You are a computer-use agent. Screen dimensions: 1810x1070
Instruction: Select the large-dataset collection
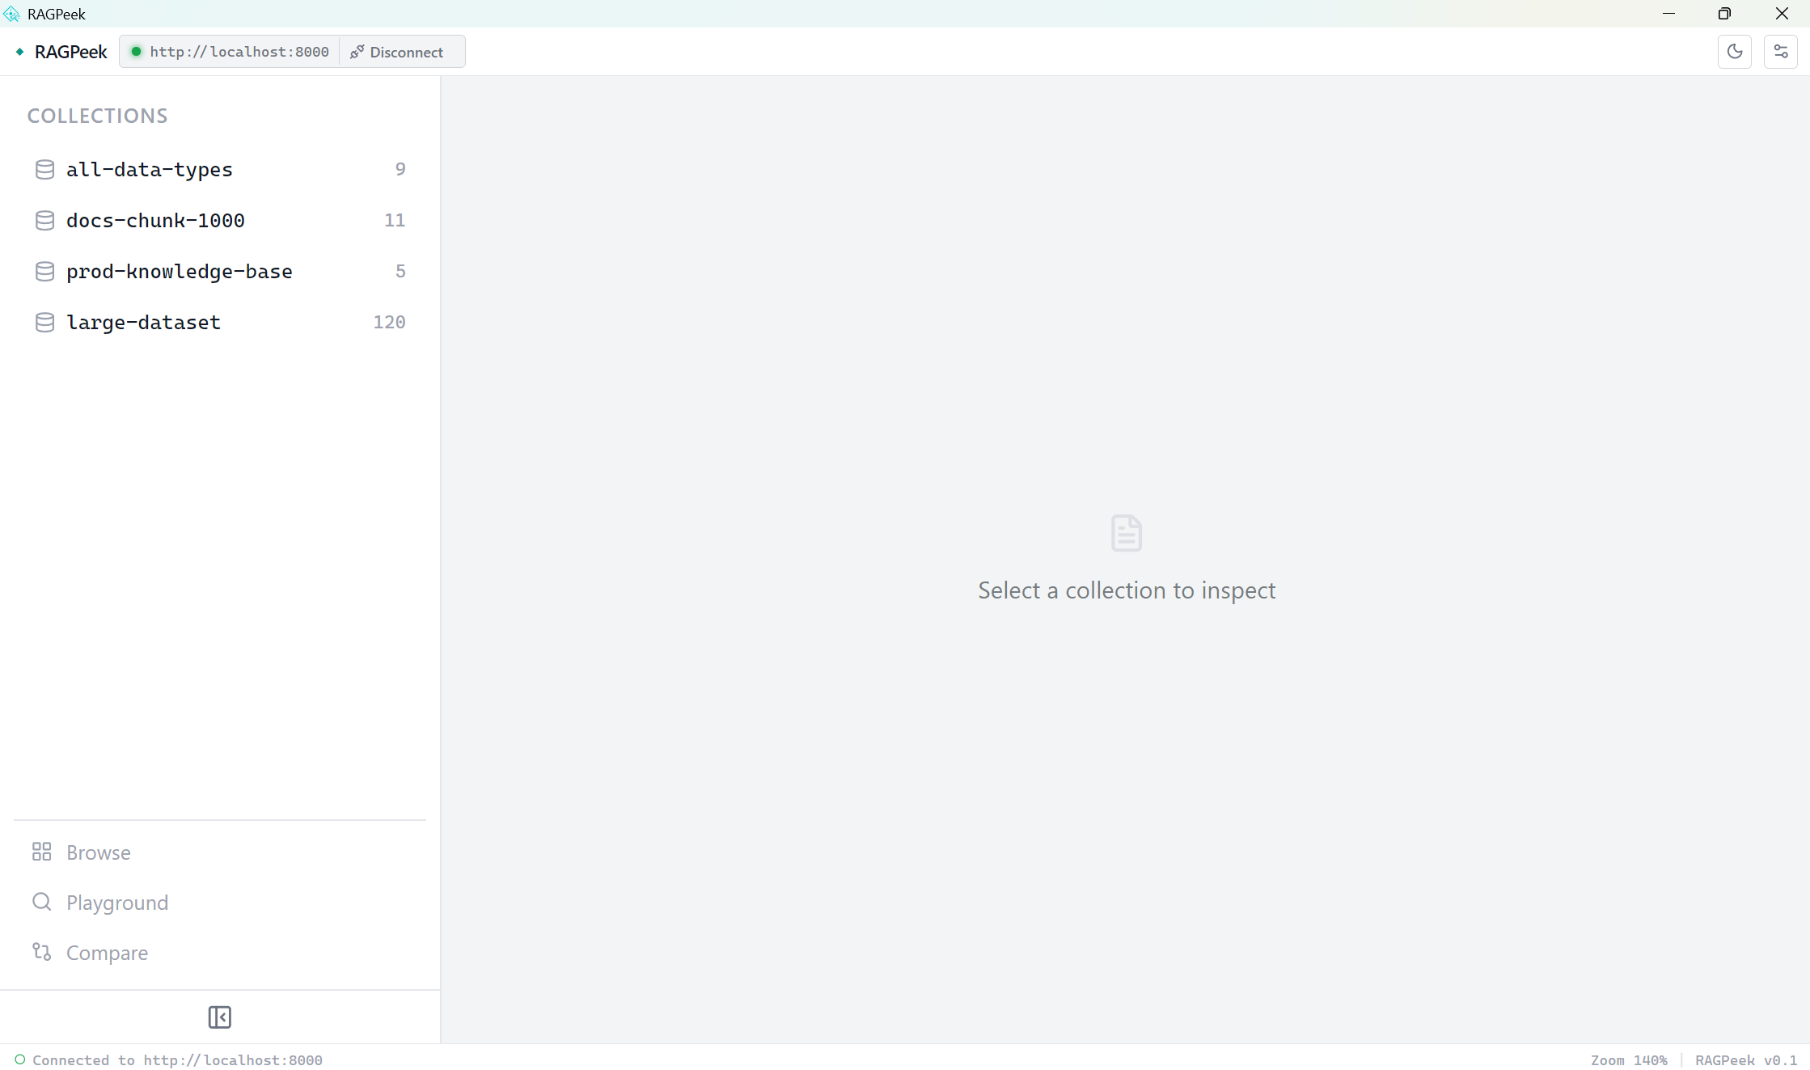coord(220,322)
